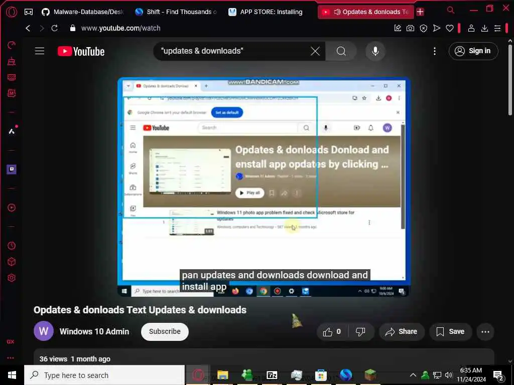Open Settings gear in Opera sidebar
The width and height of the screenshot is (514, 385).
12,278
